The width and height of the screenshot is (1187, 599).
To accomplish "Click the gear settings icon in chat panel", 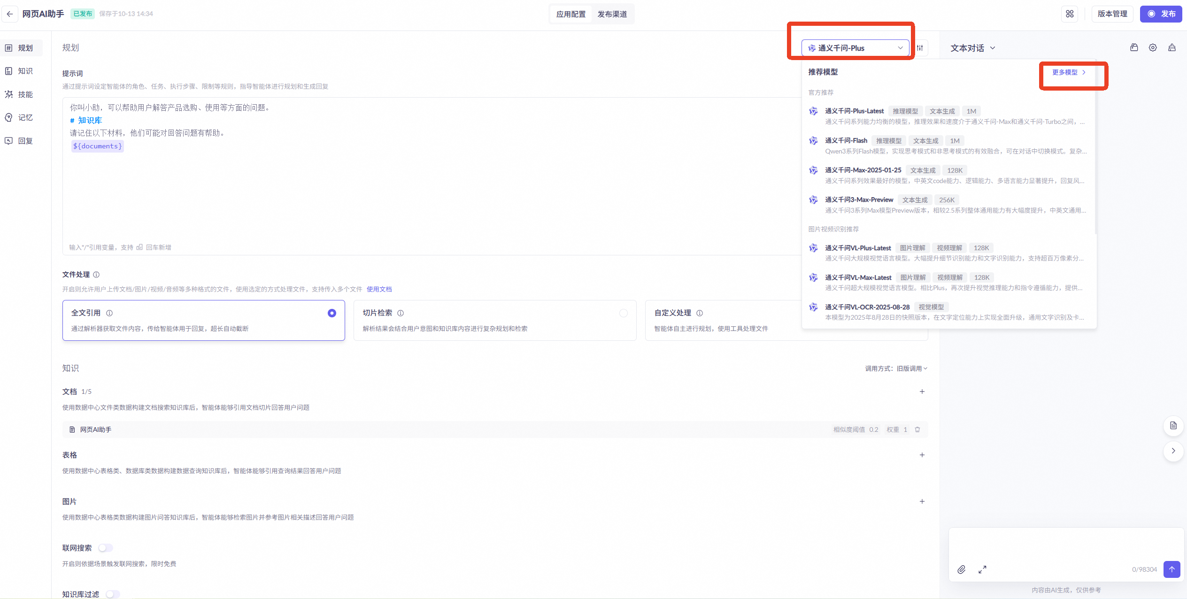I will (x=1153, y=48).
